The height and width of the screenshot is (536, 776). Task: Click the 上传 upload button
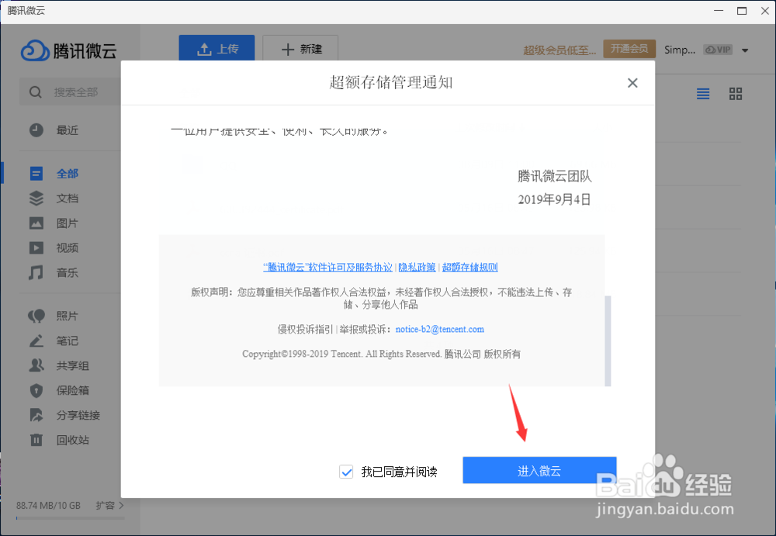(217, 49)
